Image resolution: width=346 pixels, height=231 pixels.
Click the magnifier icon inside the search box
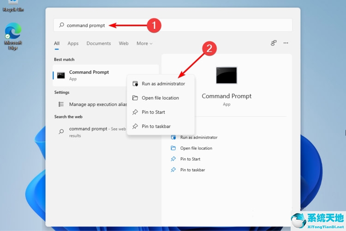point(61,25)
